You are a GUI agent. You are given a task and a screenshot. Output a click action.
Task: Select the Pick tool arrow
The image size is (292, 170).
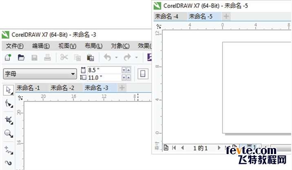point(9,91)
